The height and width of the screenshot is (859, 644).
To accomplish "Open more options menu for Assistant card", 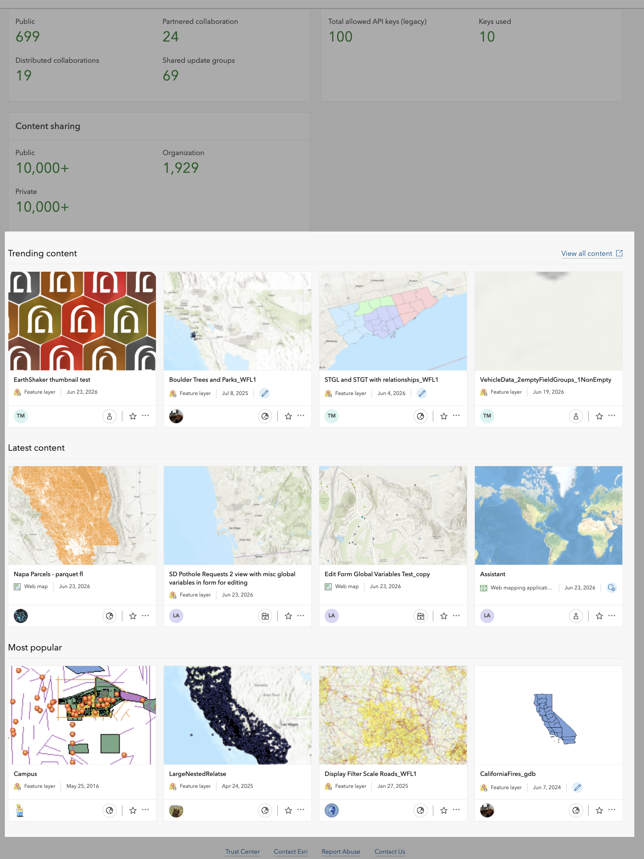I will point(612,616).
